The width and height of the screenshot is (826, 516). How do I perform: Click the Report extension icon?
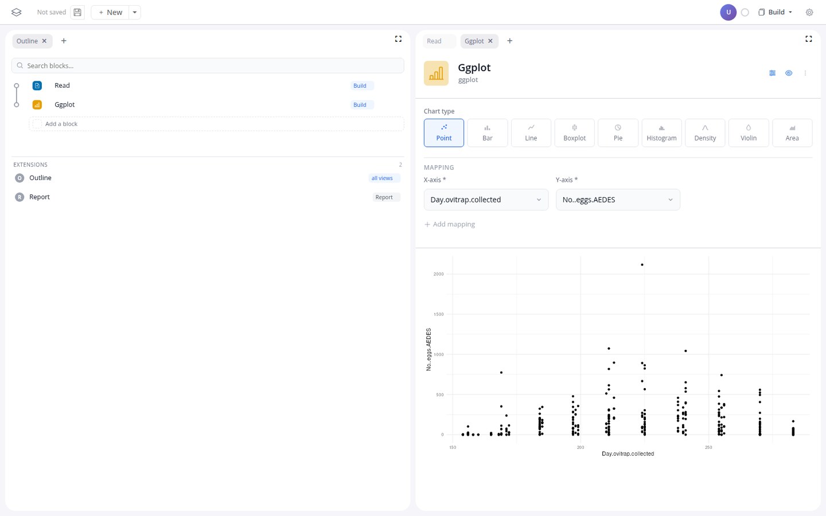coord(20,197)
